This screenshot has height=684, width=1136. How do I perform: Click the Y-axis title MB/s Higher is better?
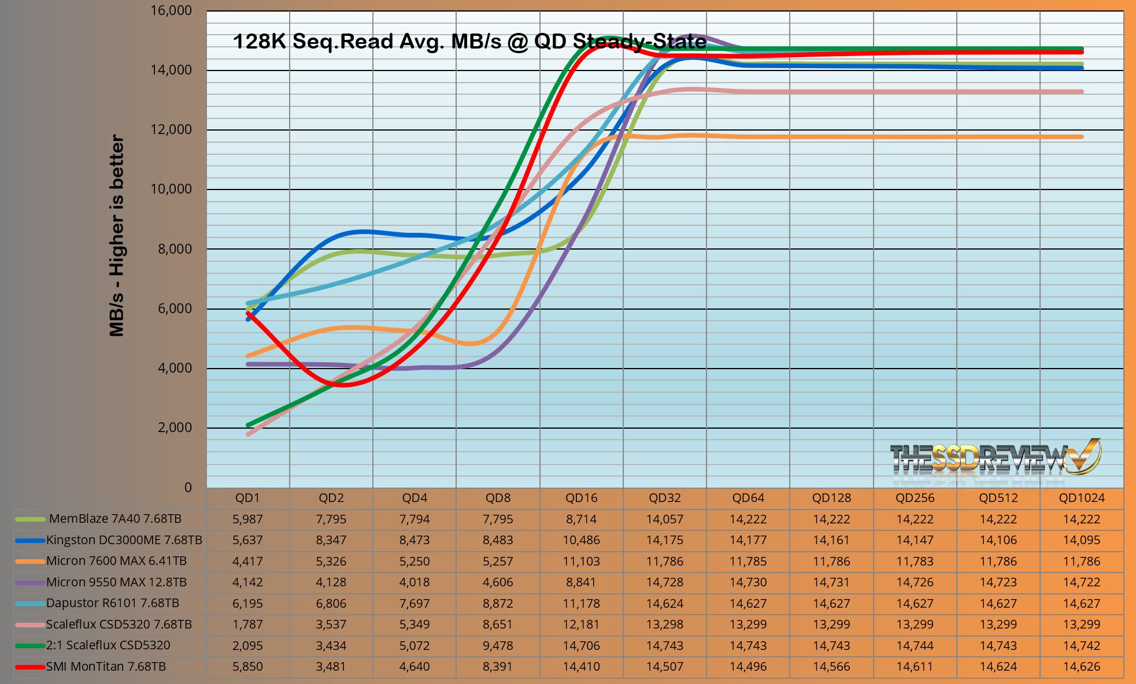point(117,236)
